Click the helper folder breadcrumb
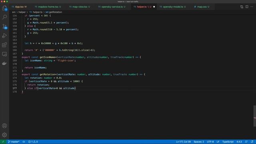Image resolution: width=256 pixels, height=144 pixels. pyautogui.click(x=22, y=12)
